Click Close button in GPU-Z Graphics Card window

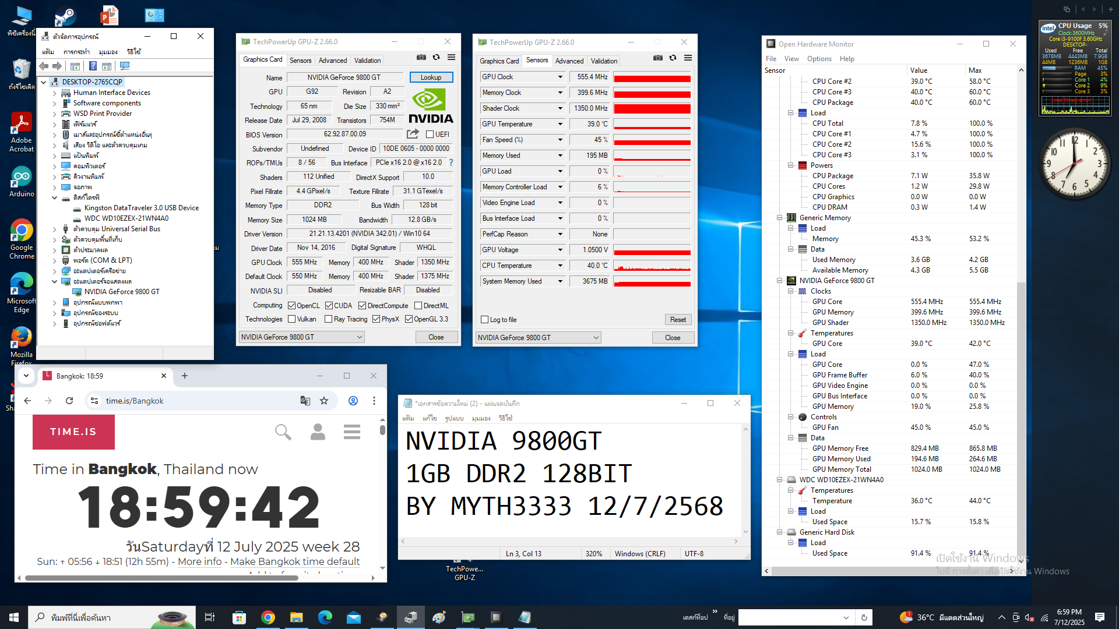[x=436, y=337]
